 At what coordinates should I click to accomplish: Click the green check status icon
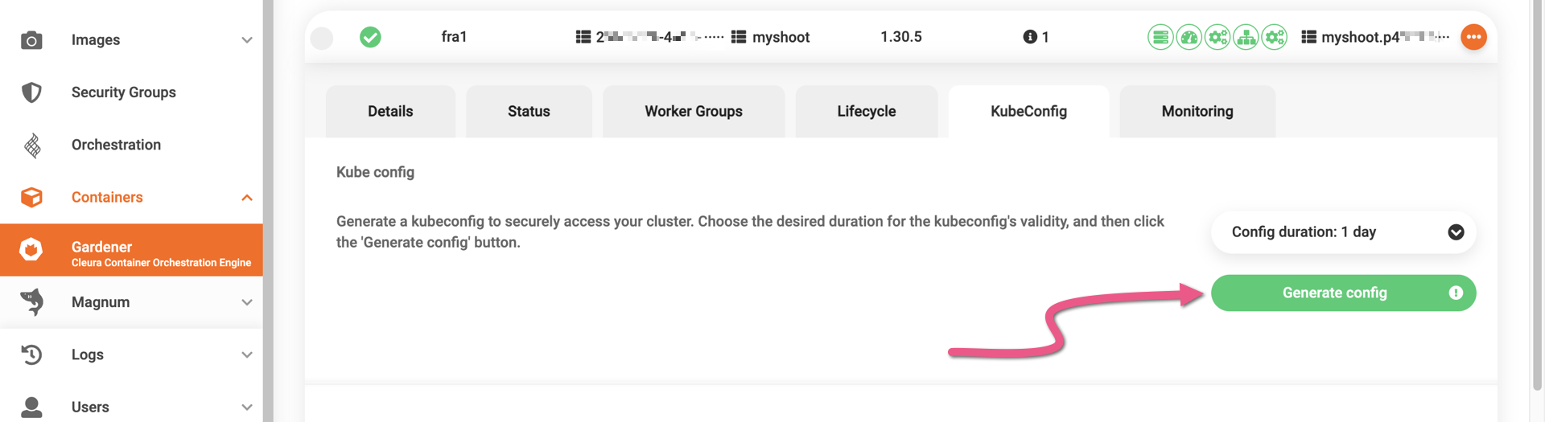(x=370, y=37)
